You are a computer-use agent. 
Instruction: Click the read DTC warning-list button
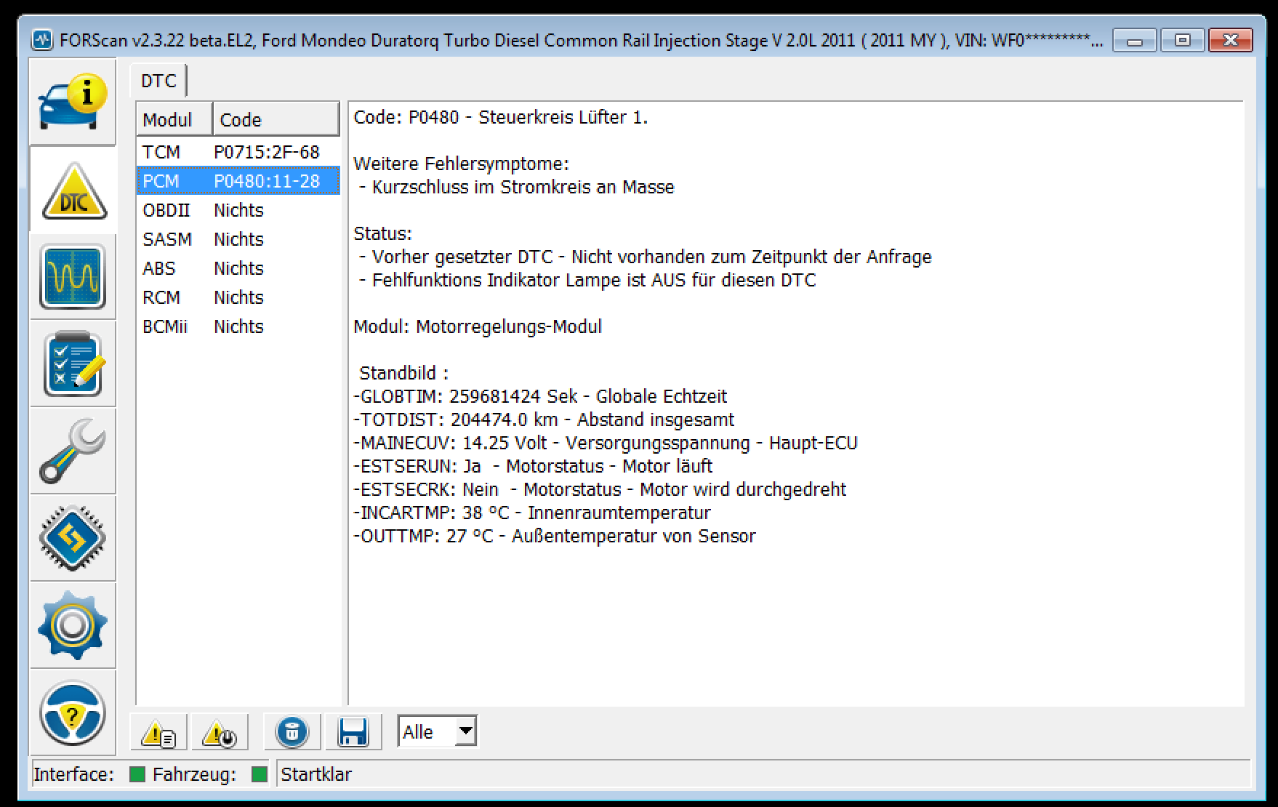[x=158, y=732]
